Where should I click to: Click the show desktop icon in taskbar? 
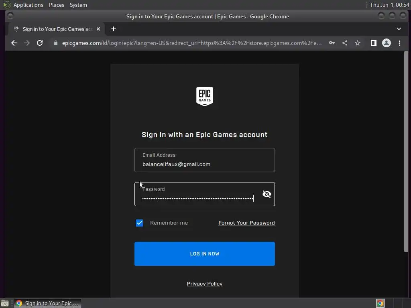[5, 303]
